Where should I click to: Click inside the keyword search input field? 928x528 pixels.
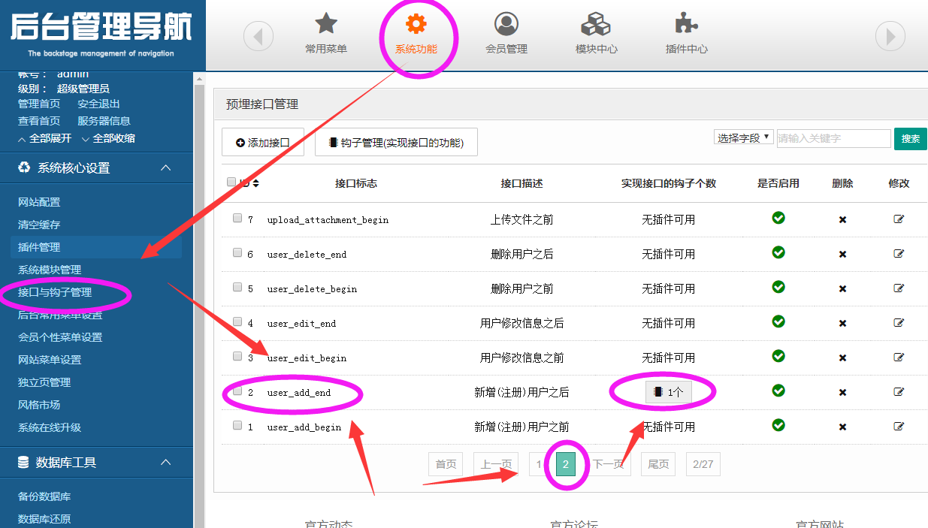click(x=834, y=137)
